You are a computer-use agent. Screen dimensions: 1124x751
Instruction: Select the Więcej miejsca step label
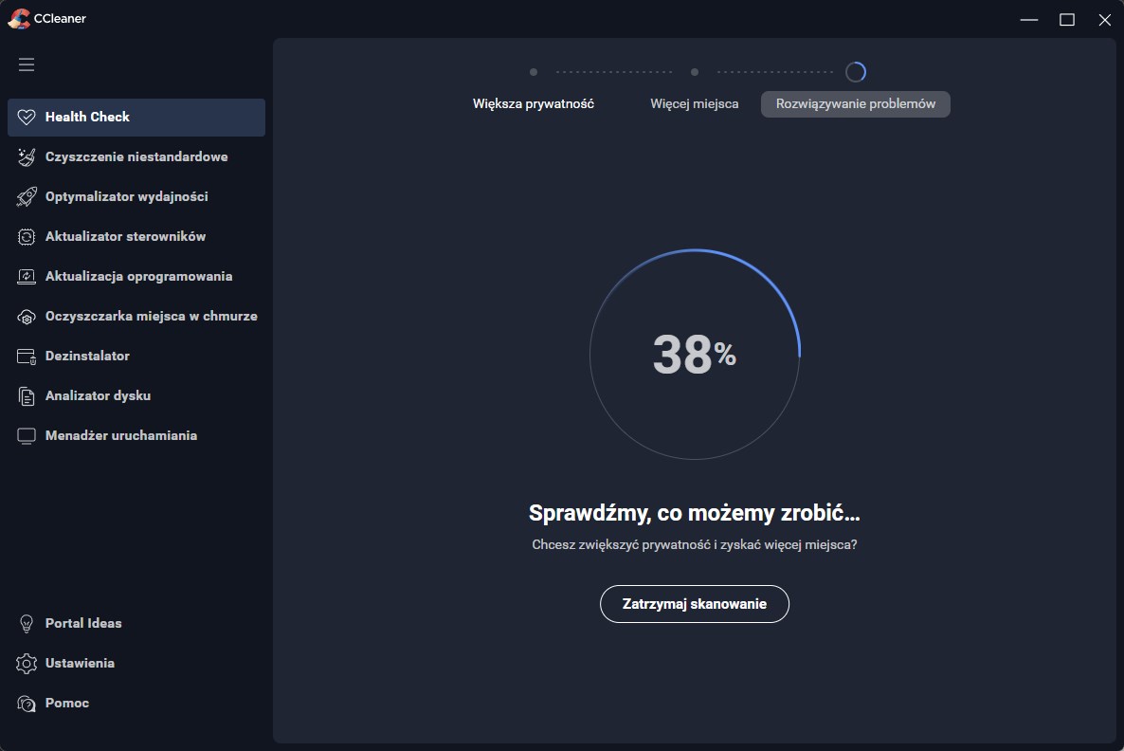694,103
